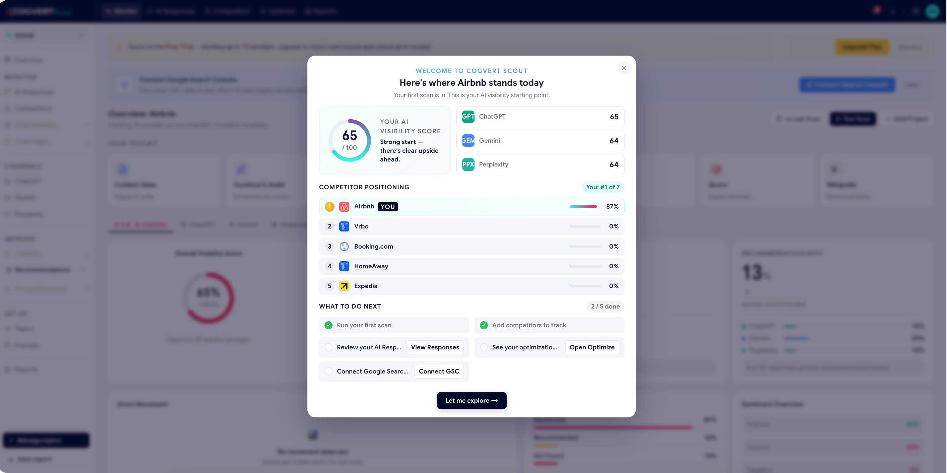Screen dimensions: 947x473
Task: Click Add competitors to track item
Action: [x=549, y=325]
